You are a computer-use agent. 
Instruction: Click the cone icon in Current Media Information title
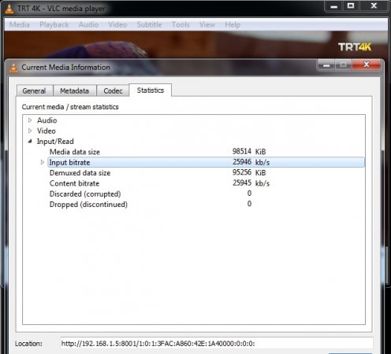pyautogui.click(x=13, y=68)
